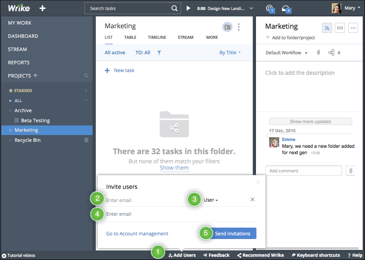Select the Archive folder
Viewport: 365px width, 260px height.
click(x=23, y=110)
